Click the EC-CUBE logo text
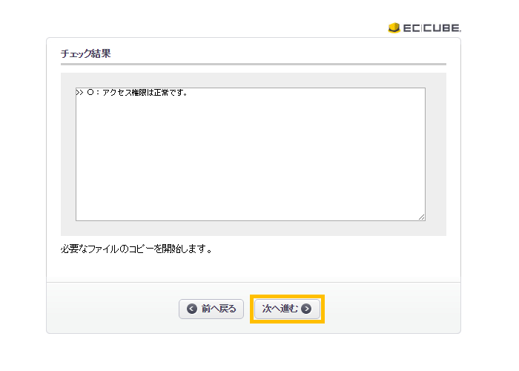This screenshot has width=519, height=371. pos(432,28)
